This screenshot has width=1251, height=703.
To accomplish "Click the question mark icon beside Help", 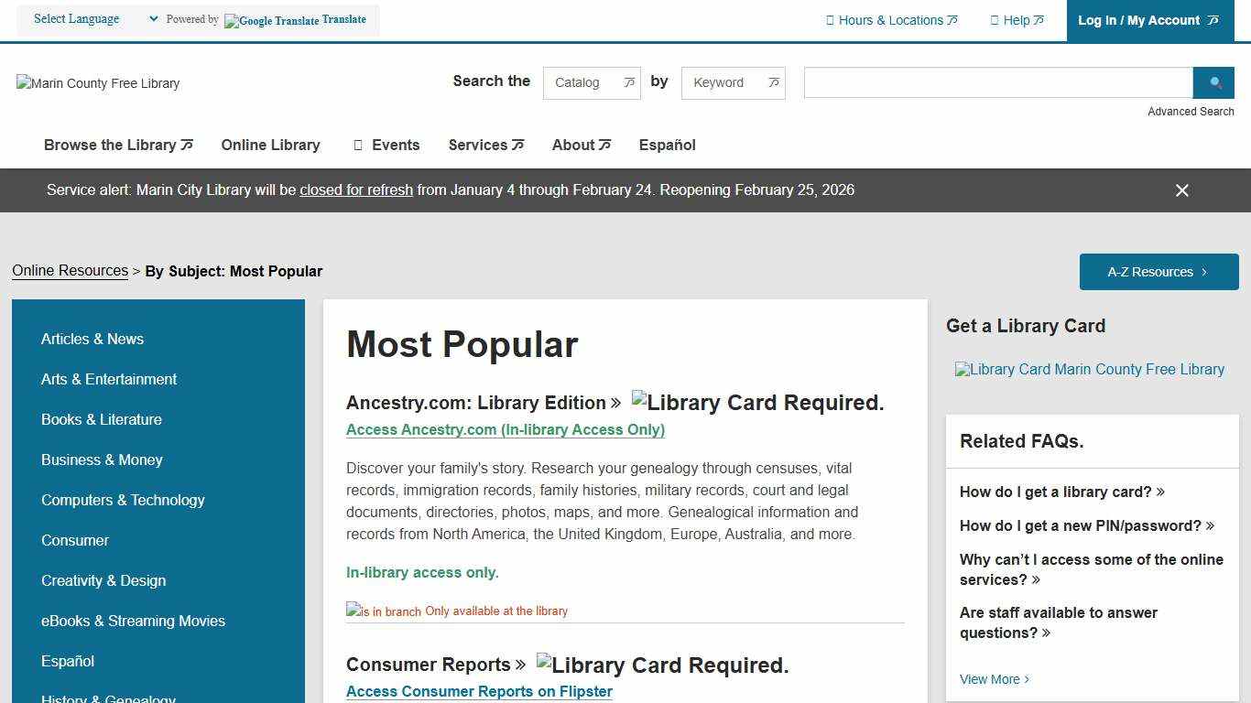I will 992,19.
